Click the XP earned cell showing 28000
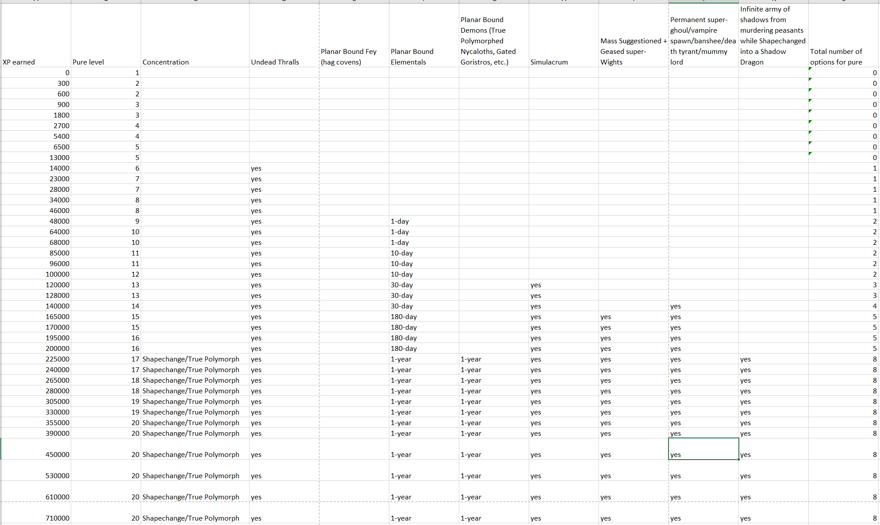 tap(36, 189)
